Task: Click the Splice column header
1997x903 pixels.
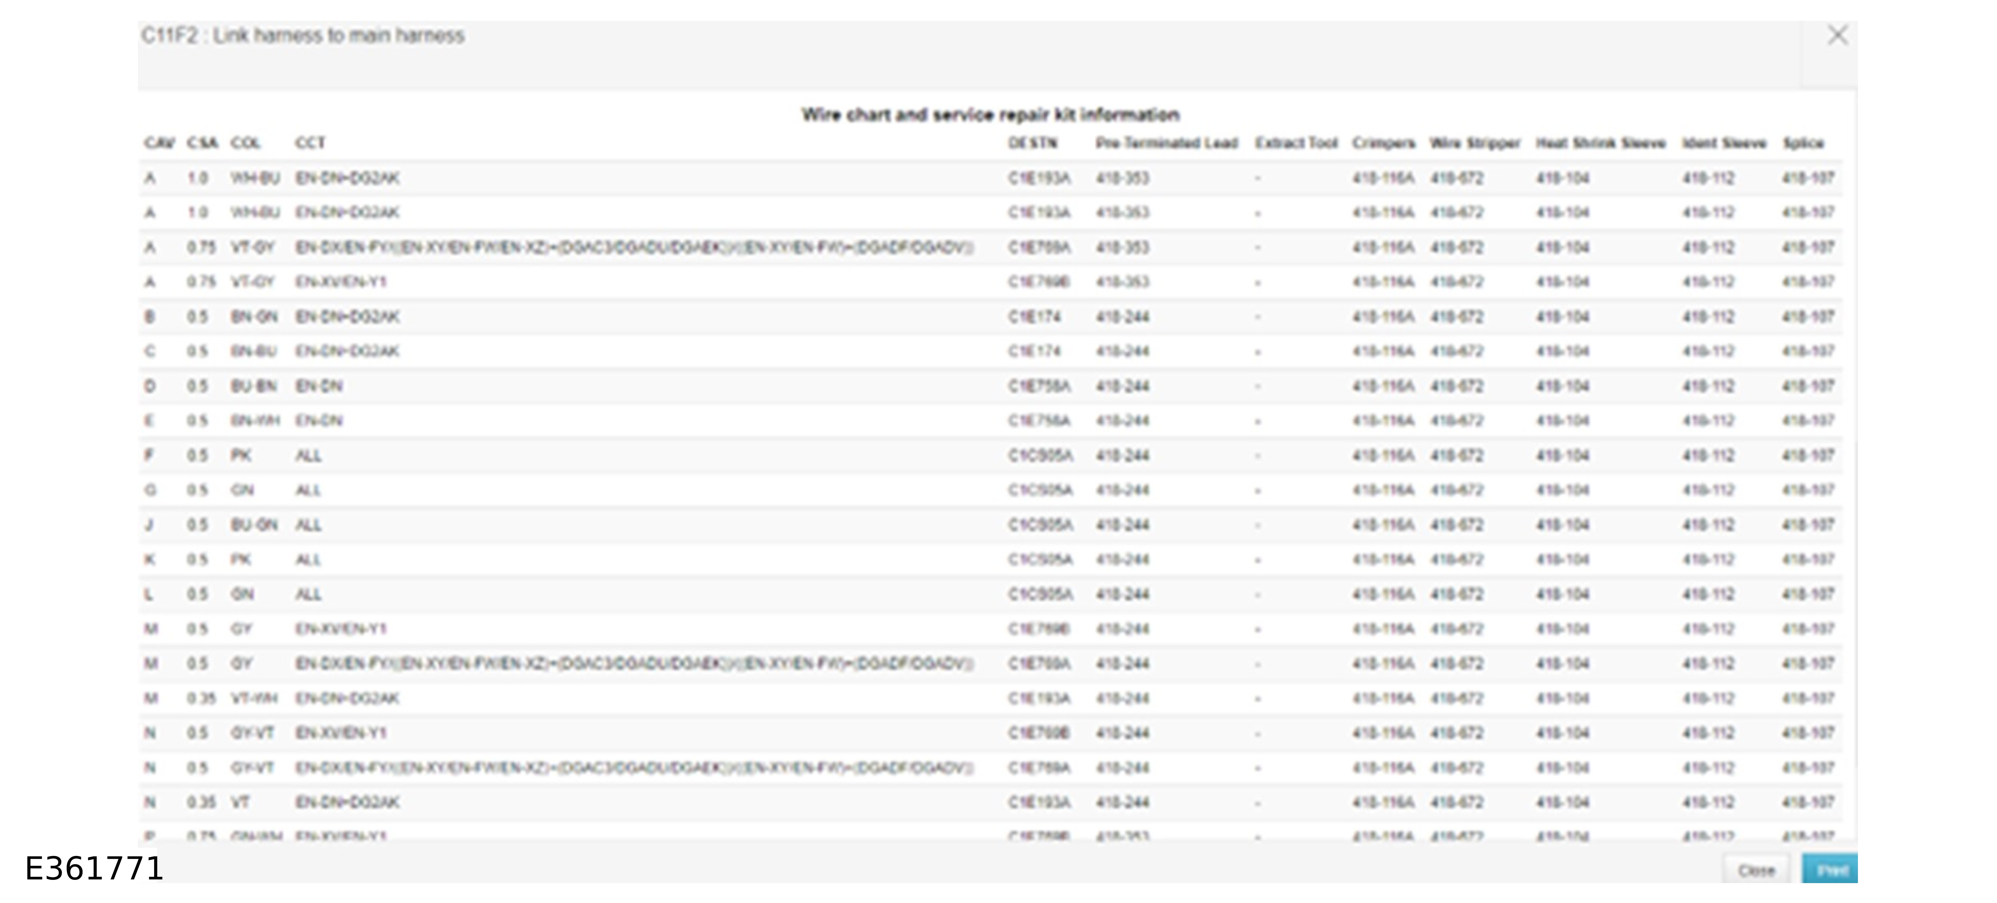Action: point(1803,143)
